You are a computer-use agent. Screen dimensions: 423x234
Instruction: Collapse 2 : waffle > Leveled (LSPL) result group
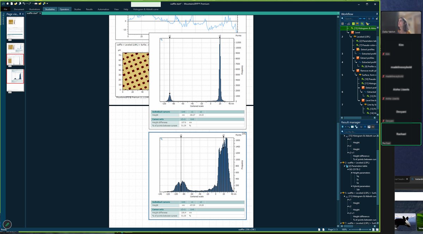341,163
